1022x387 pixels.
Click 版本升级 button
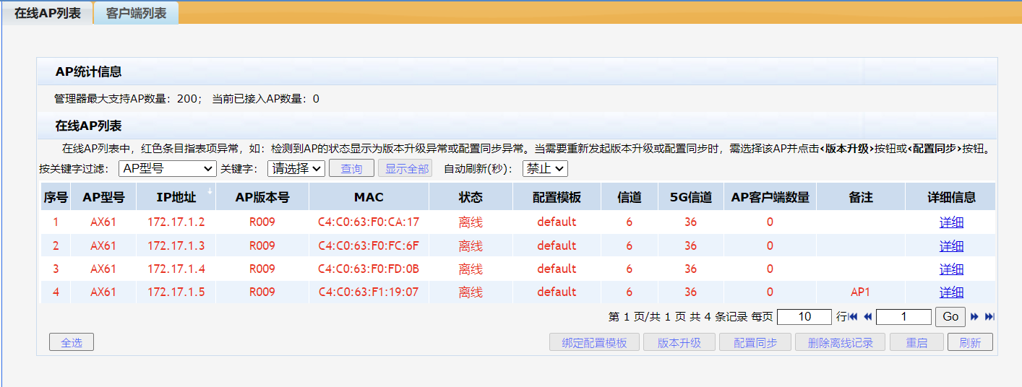(679, 342)
